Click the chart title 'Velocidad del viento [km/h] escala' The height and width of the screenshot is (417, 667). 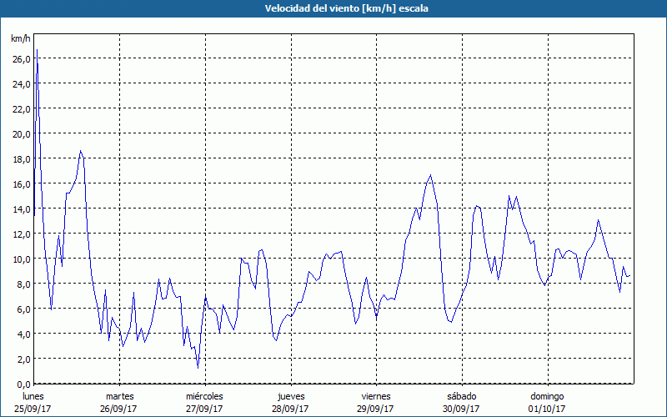(x=333, y=8)
